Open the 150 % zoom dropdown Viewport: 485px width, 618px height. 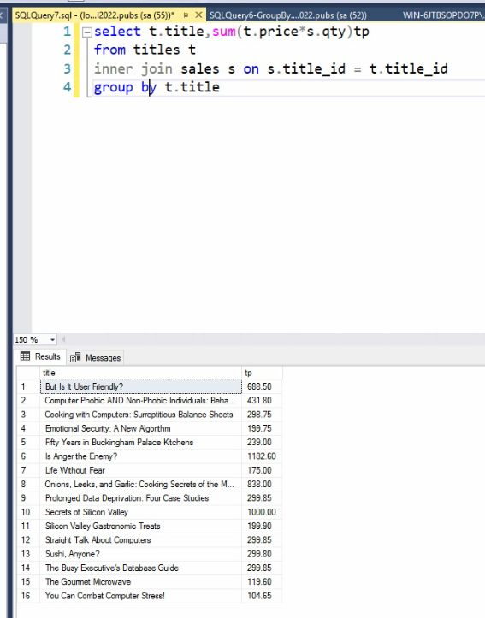pos(52,339)
